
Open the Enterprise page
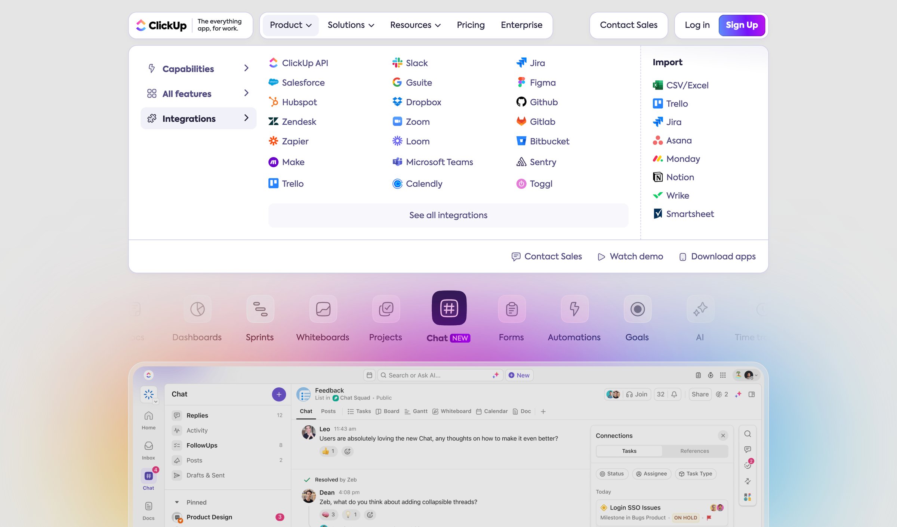521,25
